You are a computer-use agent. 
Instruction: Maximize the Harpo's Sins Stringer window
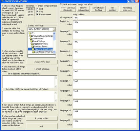coord(133,1)
